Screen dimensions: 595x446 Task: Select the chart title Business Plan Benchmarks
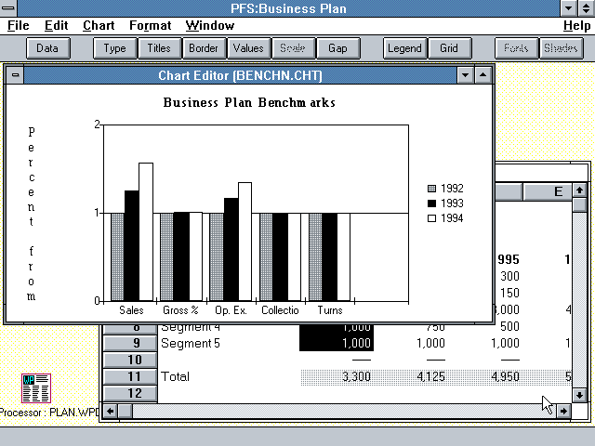249,102
